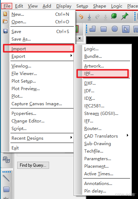This screenshot has height=199, width=138.
Task: Open the Setup menu
Action: coord(82,6)
